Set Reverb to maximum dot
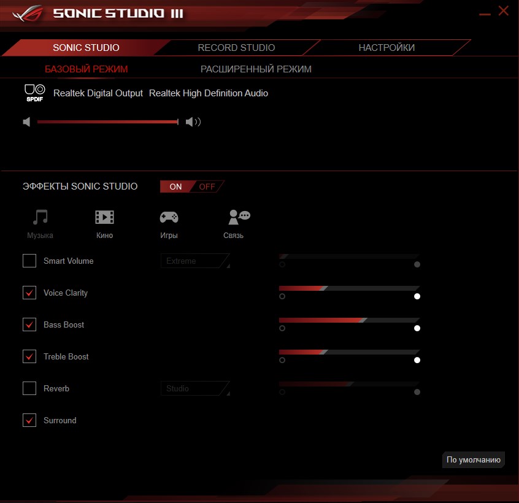519x503 pixels. click(x=417, y=392)
